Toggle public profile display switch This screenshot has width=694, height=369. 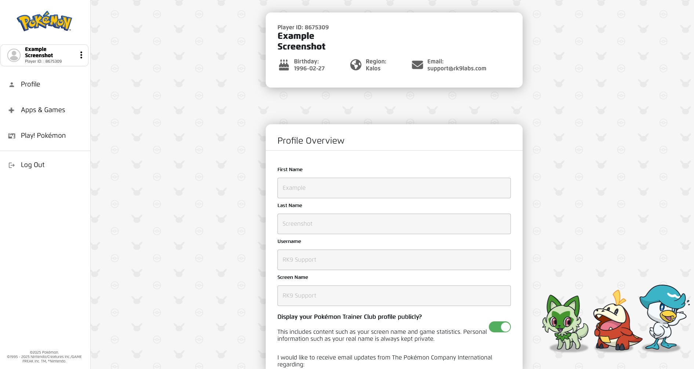point(499,327)
